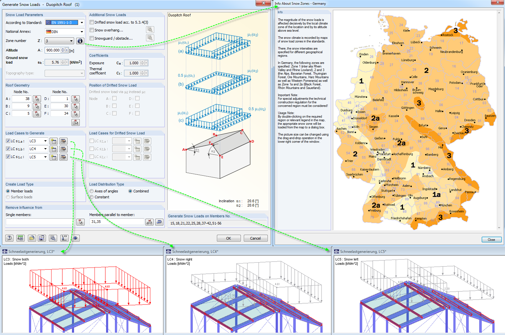This screenshot has height=335, width=505.
Task: Create new load case for LC s1,a
Action: point(53,141)
